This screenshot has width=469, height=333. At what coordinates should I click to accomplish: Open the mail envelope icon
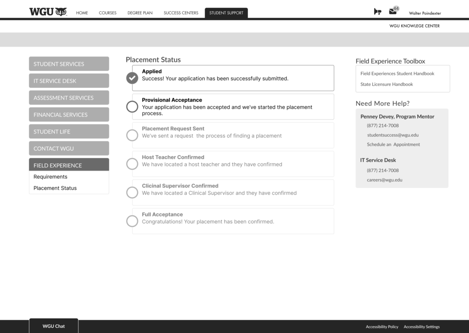pos(393,11)
